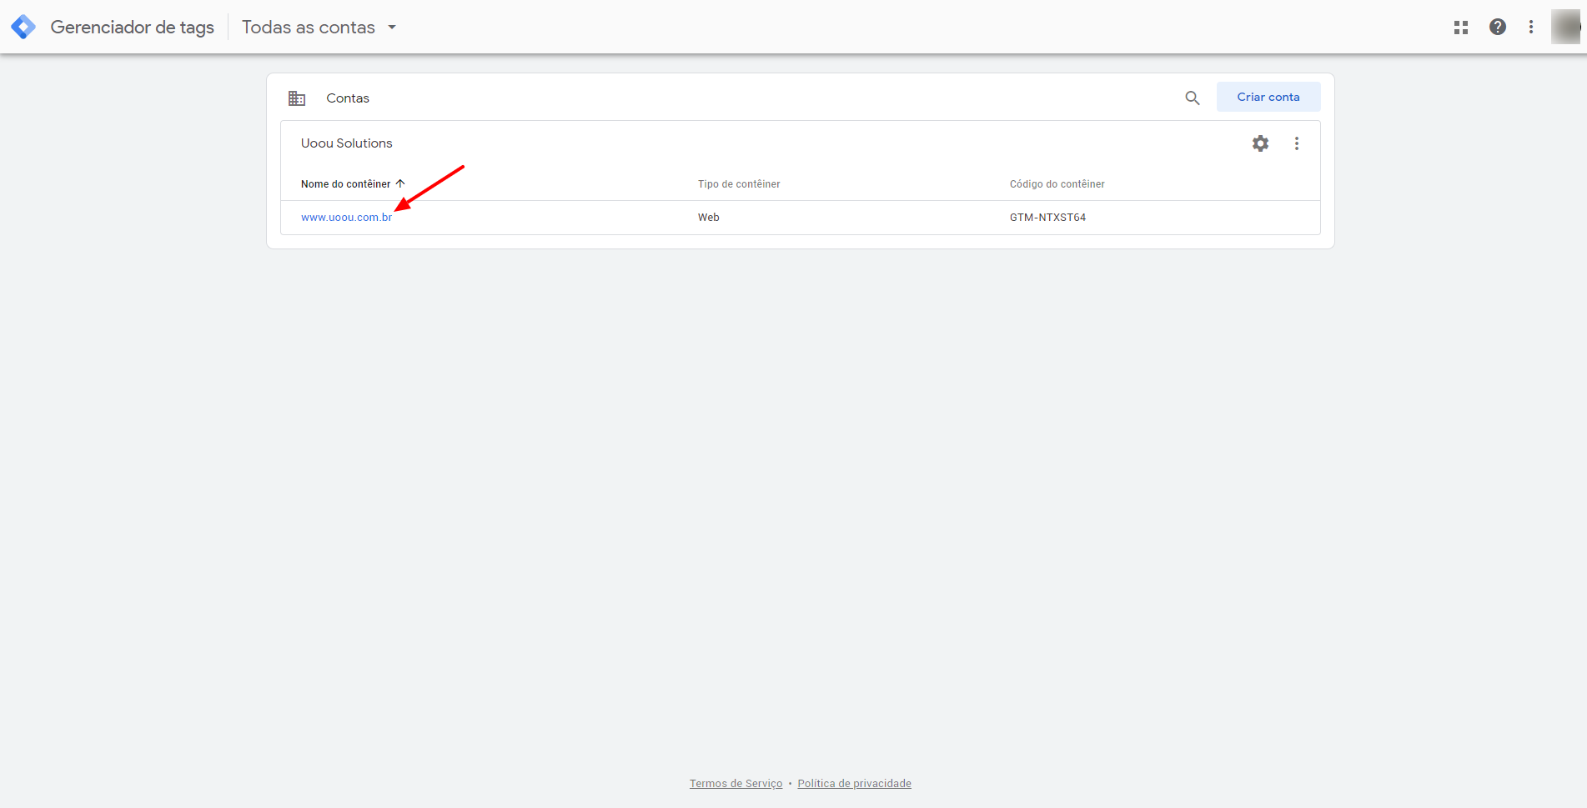Click the Código do contêiner column header

coord(1057,184)
